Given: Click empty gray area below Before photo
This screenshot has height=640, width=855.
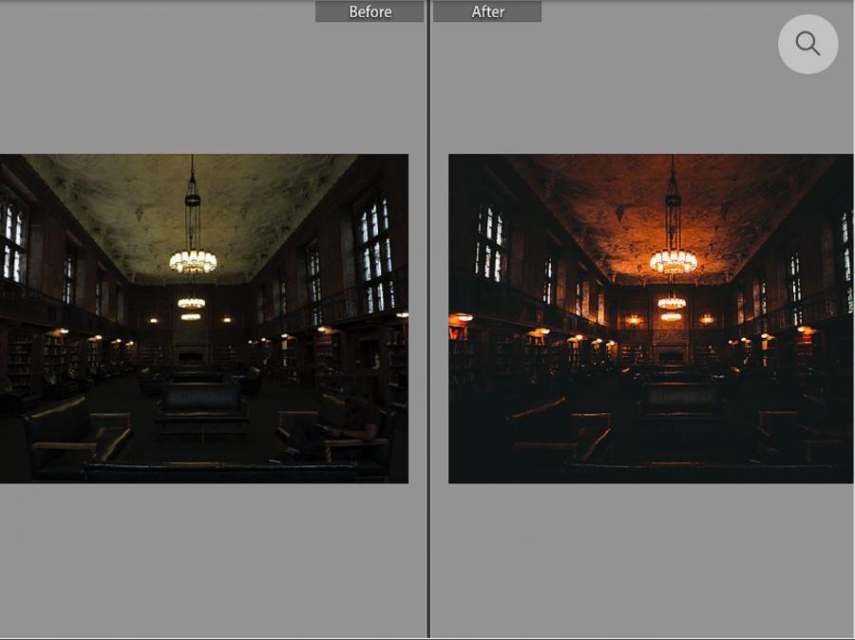Looking at the screenshot, I should tap(204, 560).
